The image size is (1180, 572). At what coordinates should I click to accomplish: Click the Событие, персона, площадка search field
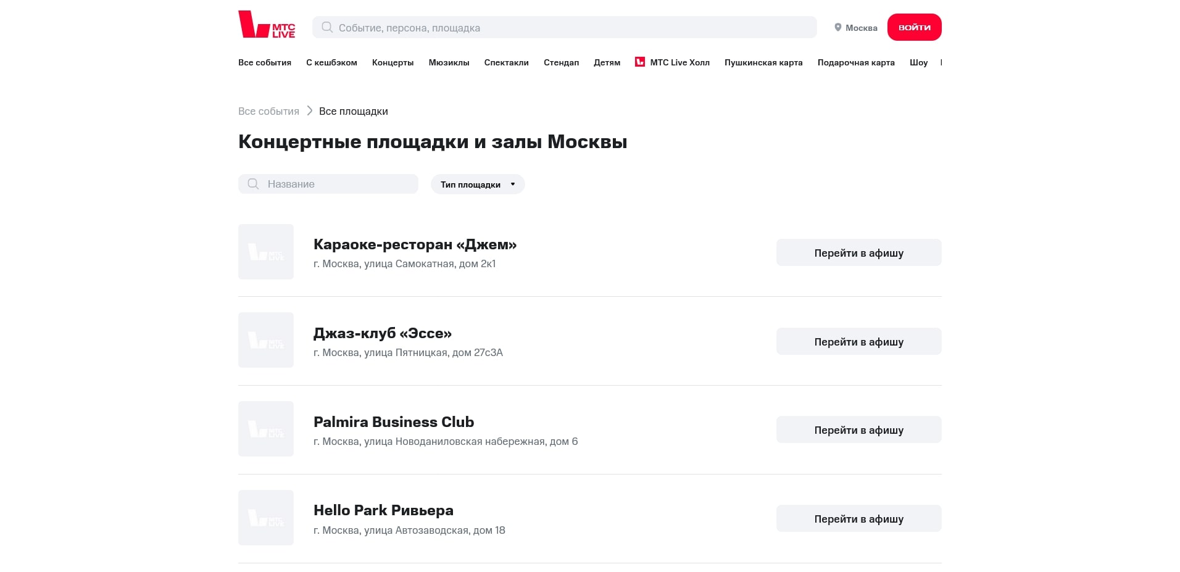(x=555, y=27)
